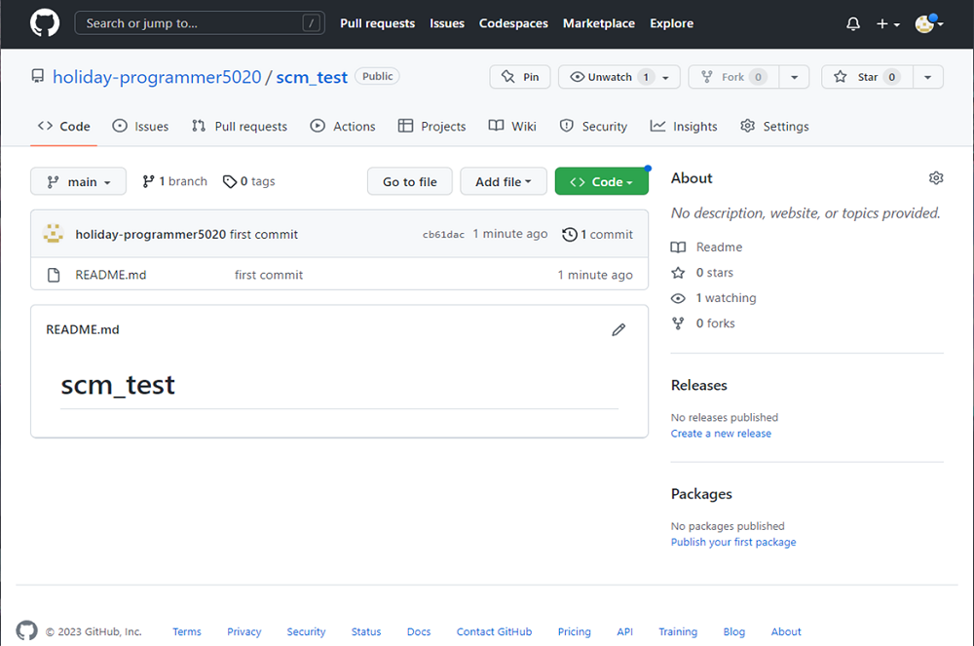The width and height of the screenshot is (974, 646).
Task: Open Pull requests in top navigation
Action: tap(377, 23)
